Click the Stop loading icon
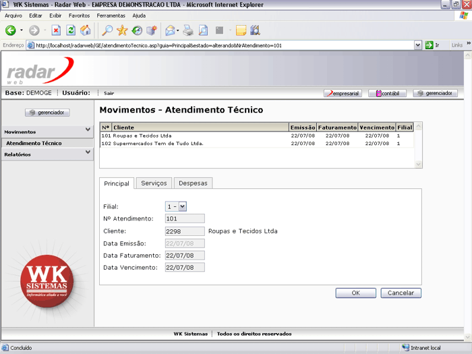Image resolution: width=472 pixels, height=354 pixels. pyautogui.click(x=56, y=30)
